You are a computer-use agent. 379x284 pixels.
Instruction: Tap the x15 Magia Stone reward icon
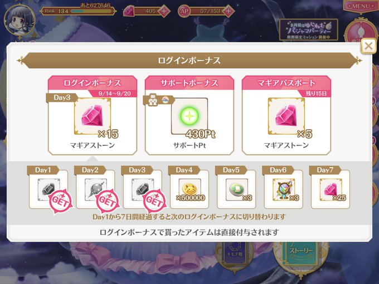(x=93, y=116)
